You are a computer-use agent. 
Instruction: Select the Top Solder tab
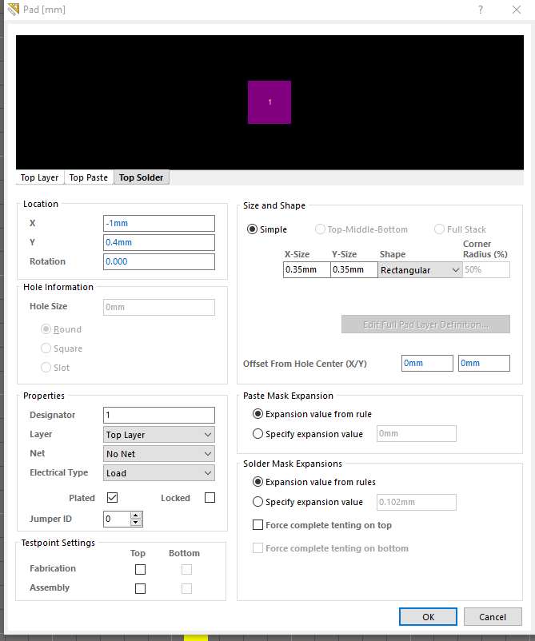coord(141,177)
